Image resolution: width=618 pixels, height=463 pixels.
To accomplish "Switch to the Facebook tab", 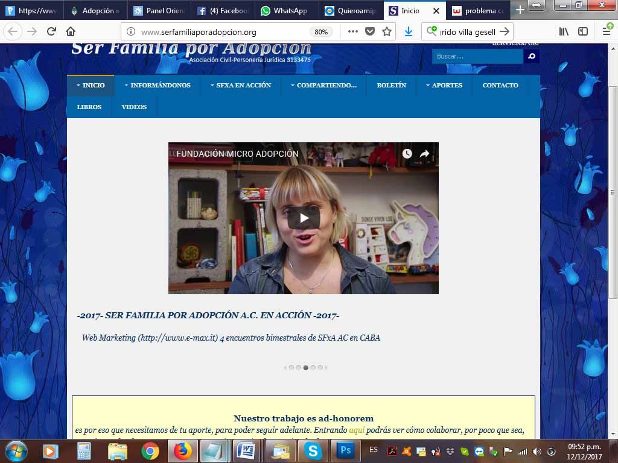I will [223, 11].
